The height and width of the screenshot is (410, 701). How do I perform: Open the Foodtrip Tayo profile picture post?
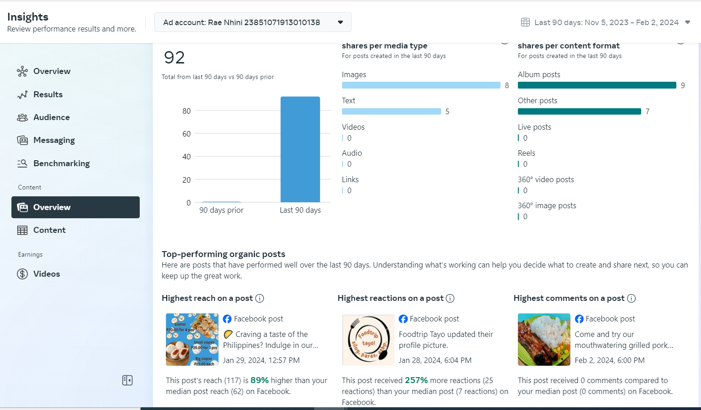coord(446,340)
